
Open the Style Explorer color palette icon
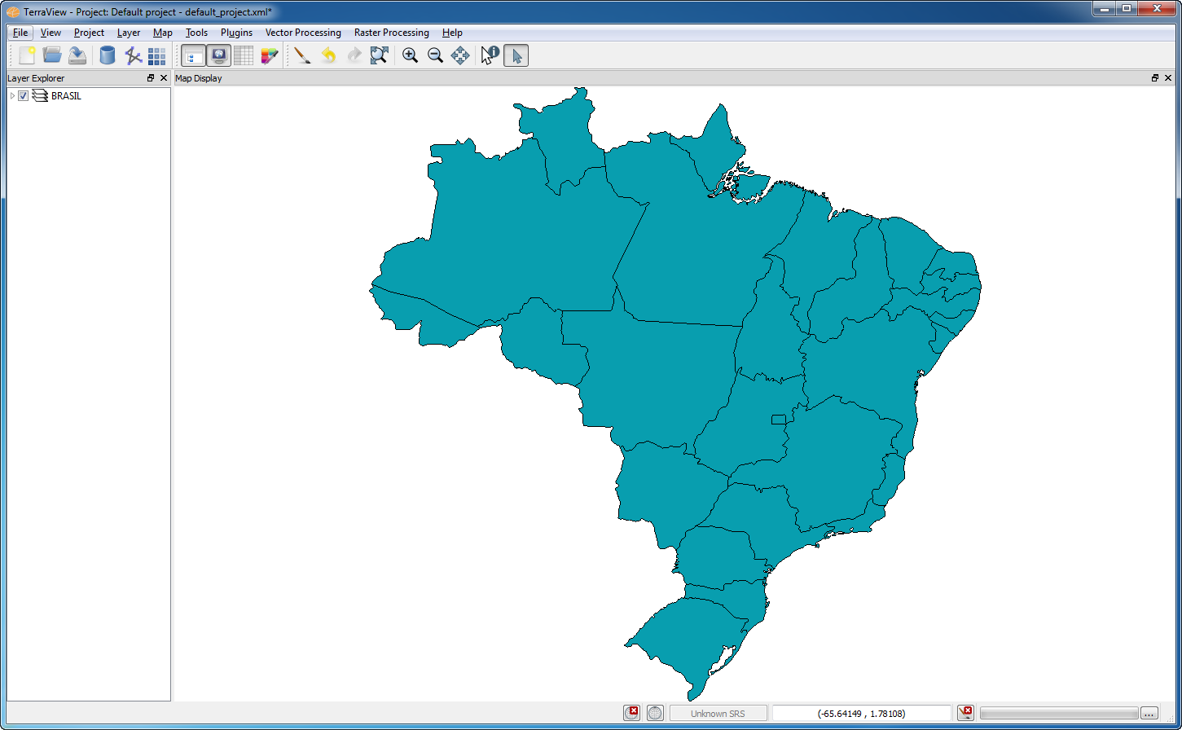click(x=270, y=55)
